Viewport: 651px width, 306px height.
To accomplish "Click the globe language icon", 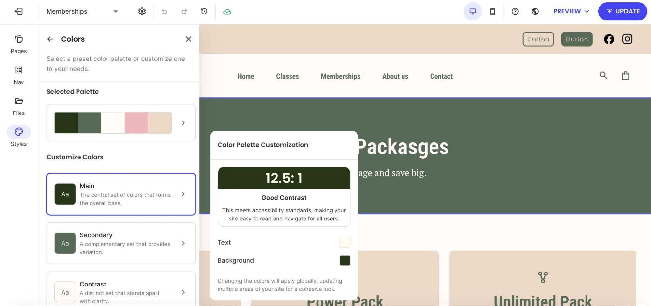I will coord(535,11).
